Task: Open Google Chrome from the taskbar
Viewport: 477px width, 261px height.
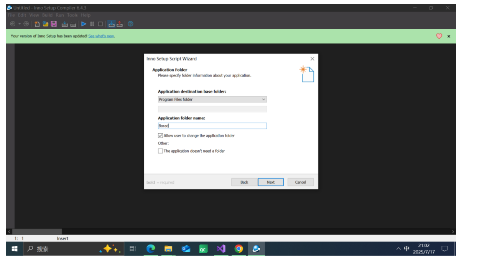Action: 238,249
